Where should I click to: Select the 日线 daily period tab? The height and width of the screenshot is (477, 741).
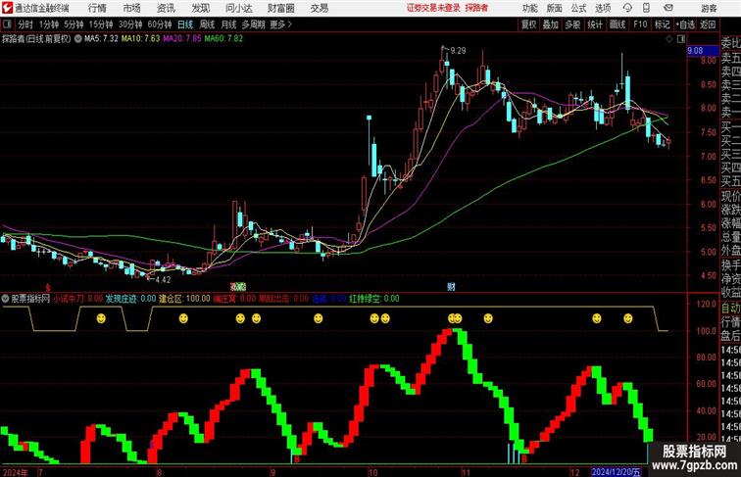coord(185,24)
